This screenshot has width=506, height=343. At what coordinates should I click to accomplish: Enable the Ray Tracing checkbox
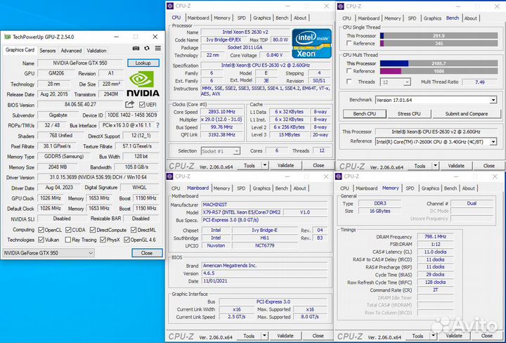pyautogui.click(x=67, y=240)
